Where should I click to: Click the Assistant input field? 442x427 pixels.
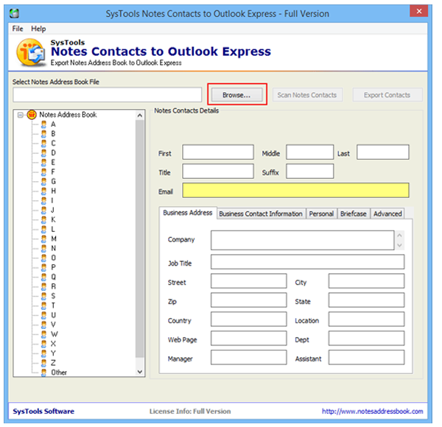pyautogui.click(x=366, y=358)
